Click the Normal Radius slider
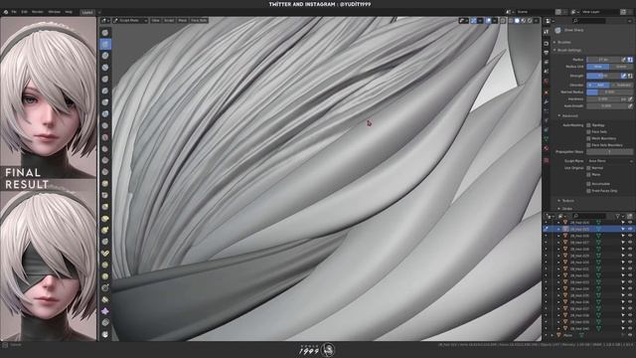636x358 pixels. coord(609,92)
